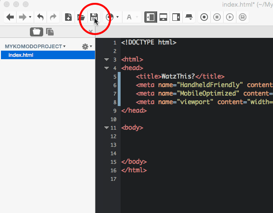The image size is (273, 213).
Task: Open the MYKOMODOPROJECT project dropdown
Action: point(35,46)
